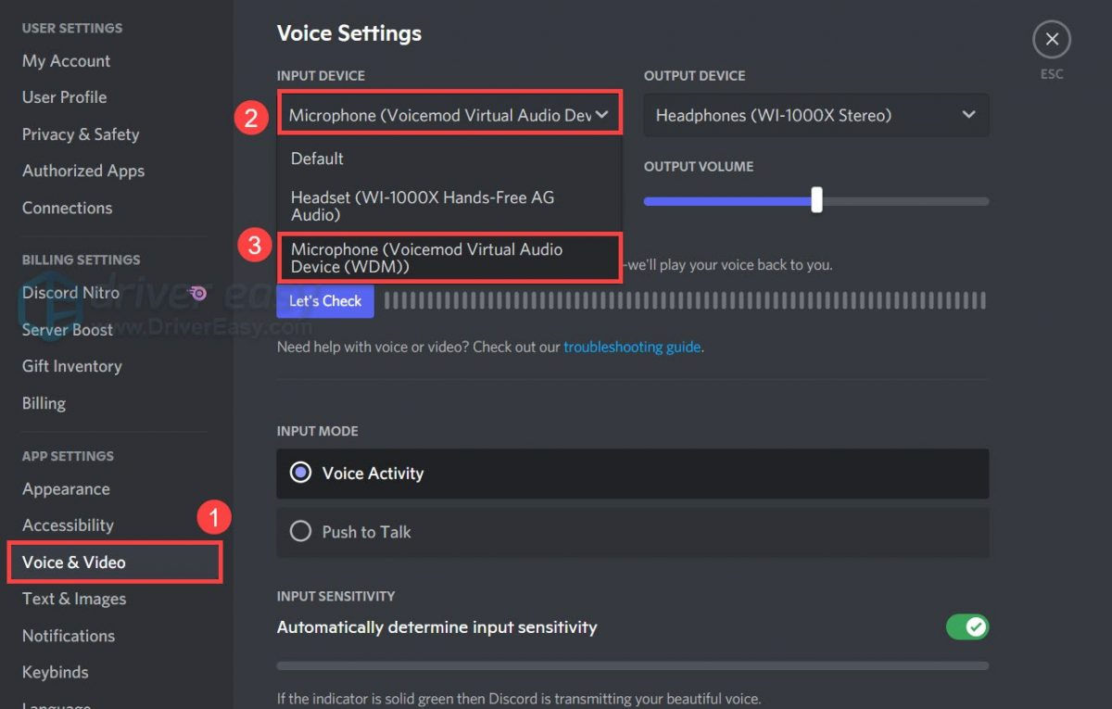This screenshot has height=709, width=1112.
Task: Open Notifications settings
Action: point(68,636)
